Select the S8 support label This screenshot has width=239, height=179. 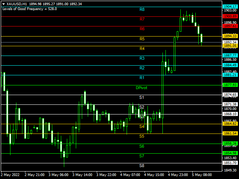(x=142, y=166)
